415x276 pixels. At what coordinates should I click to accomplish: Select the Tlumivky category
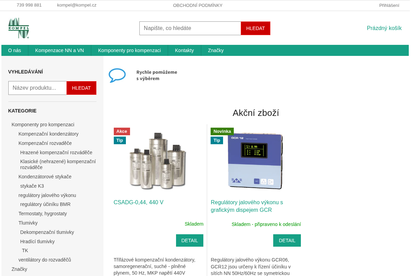[x=28, y=223]
